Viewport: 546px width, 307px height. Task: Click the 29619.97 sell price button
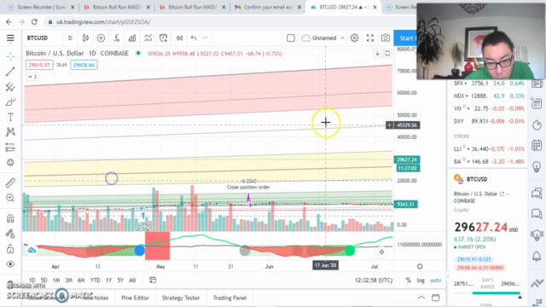click(x=39, y=65)
